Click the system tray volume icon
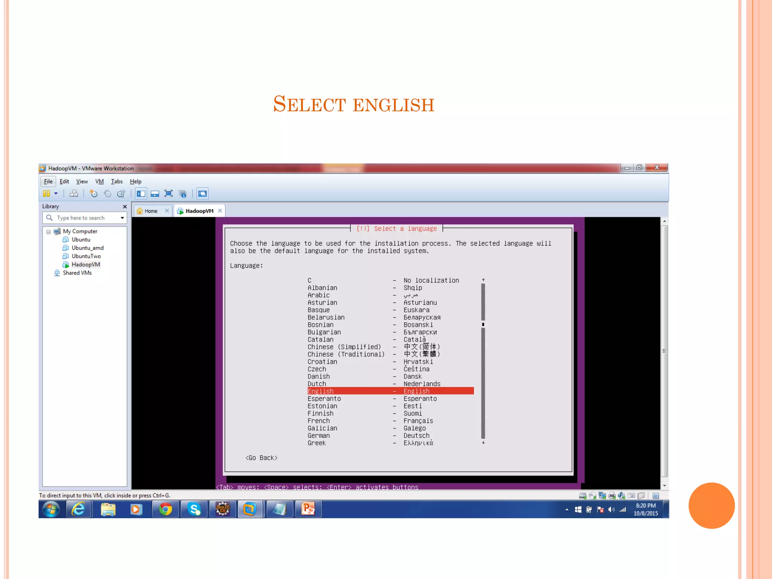 tap(611, 510)
